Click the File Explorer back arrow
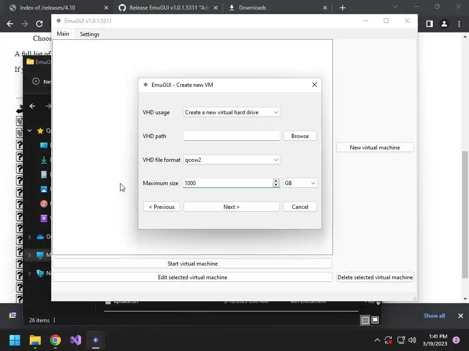The width and height of the screenshot is (469, 351). tap(33, 106)
